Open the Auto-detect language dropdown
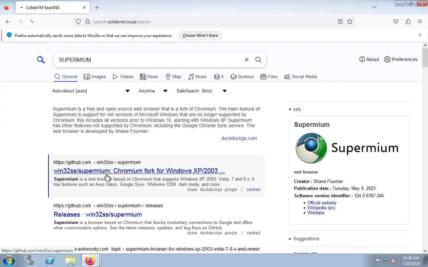 click(x=91, y=91)
